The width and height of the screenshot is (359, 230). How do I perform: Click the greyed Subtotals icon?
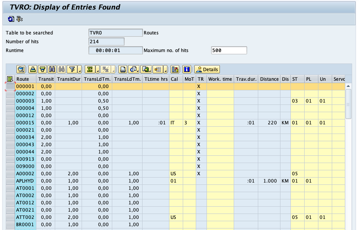click(x=105, y=69)
